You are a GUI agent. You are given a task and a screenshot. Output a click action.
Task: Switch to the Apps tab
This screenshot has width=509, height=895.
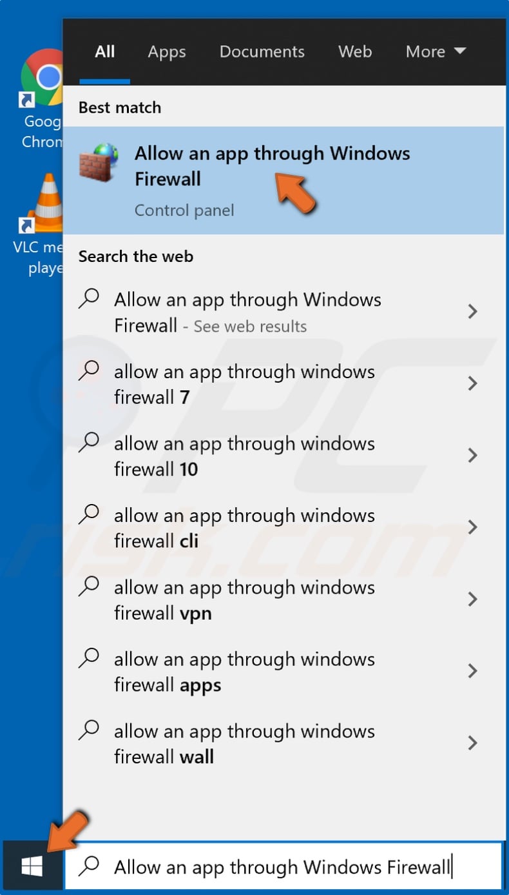click(x=166, y=52)
